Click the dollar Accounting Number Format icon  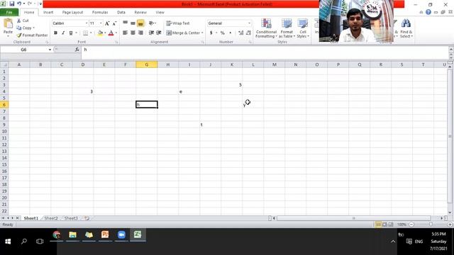[x=211, y=33]
